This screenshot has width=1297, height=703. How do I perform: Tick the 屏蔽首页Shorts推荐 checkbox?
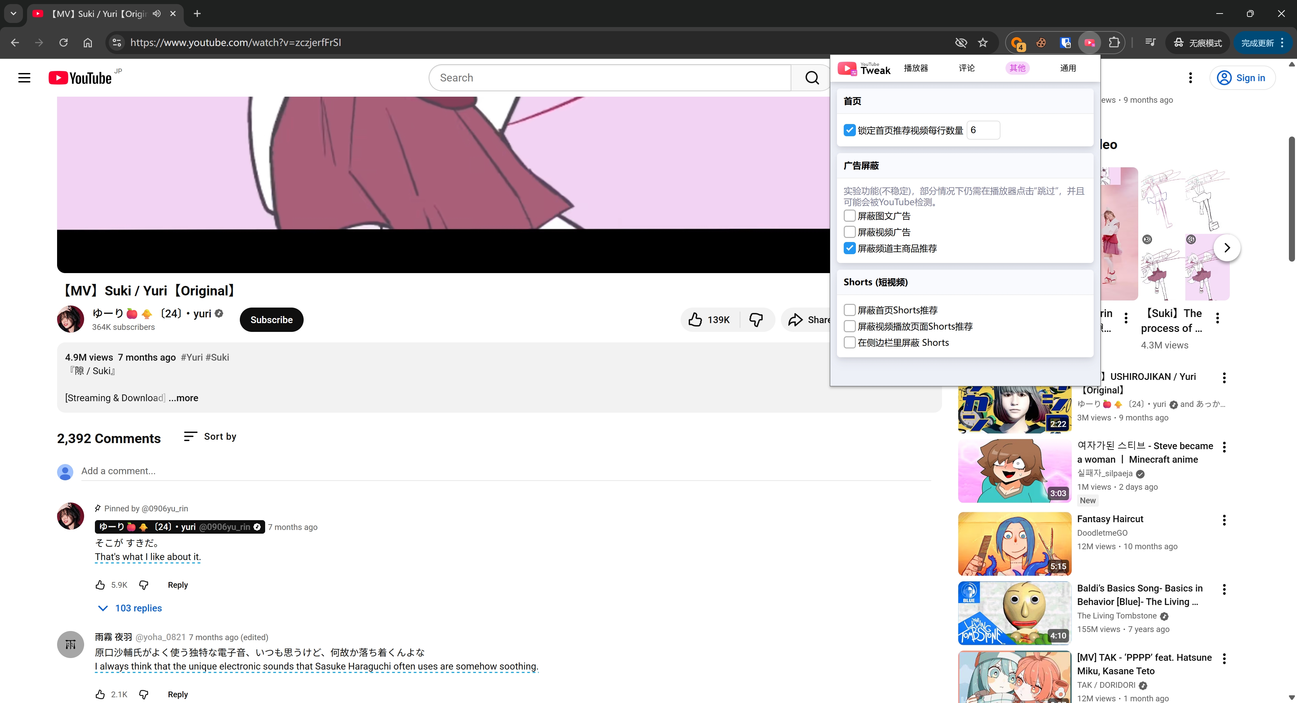pyautogui.click(x=849, y=310)
